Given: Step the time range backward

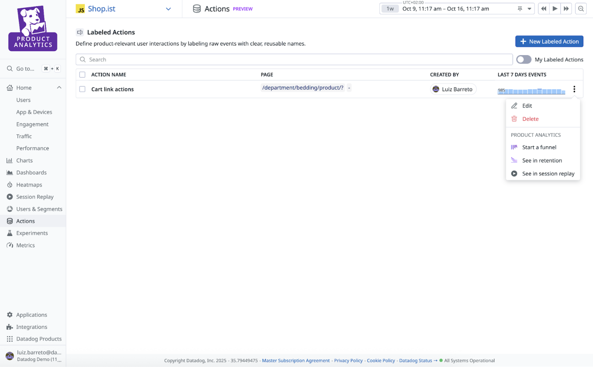Looking at the screenshot, I should (x=543, y=9).
